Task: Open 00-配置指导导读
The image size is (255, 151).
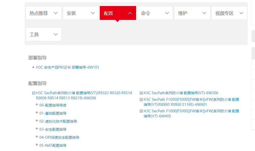Action: tap(53, 105)
